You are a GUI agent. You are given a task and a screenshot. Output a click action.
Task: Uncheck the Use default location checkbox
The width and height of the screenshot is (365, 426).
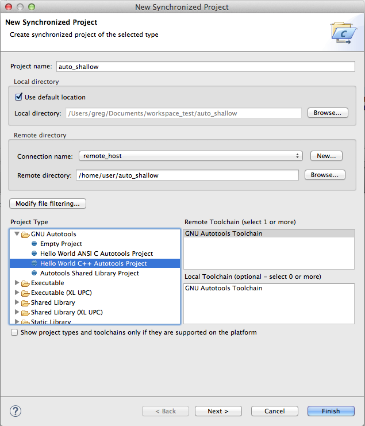pyautogui.click(x=18, y=97)
